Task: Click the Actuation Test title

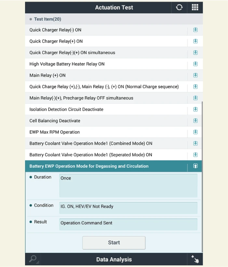Action: pos(114,7)
